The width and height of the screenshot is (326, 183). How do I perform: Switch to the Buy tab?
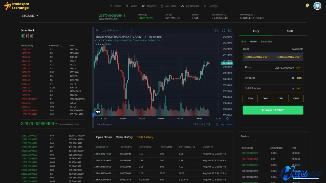(256, 31)
